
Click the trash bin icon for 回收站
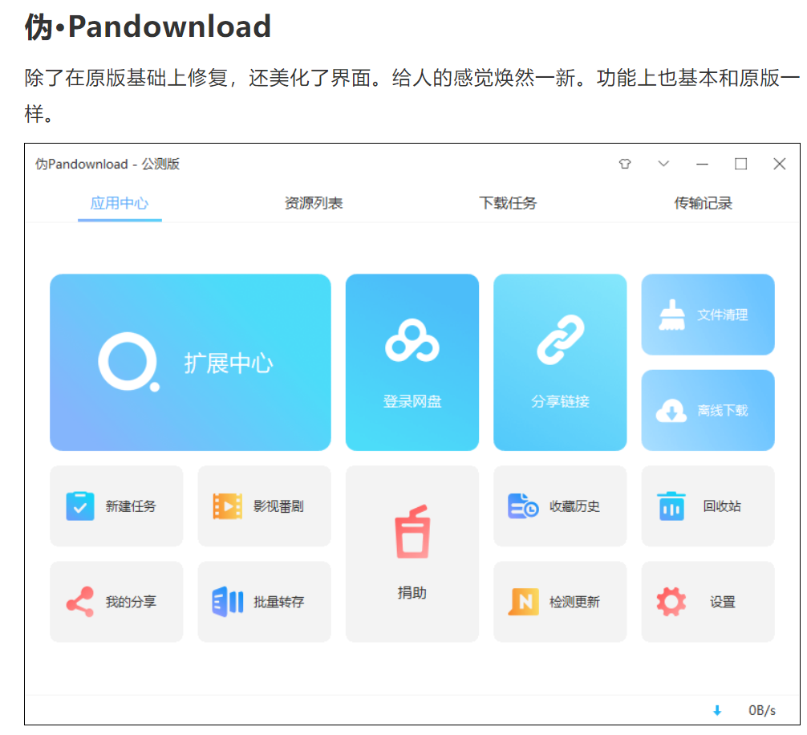pos(671,506)
